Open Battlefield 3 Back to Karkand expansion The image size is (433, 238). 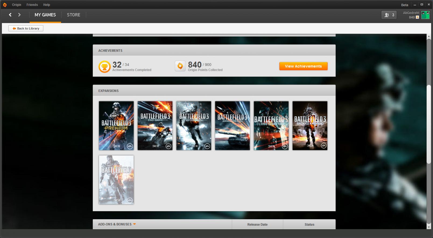[310, 126]
